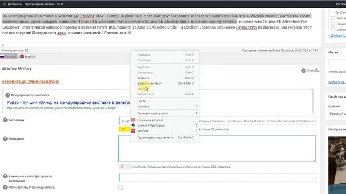Click the help icon beside Заголовок
This screenshot has width=346, height=194.
(5, 120)
